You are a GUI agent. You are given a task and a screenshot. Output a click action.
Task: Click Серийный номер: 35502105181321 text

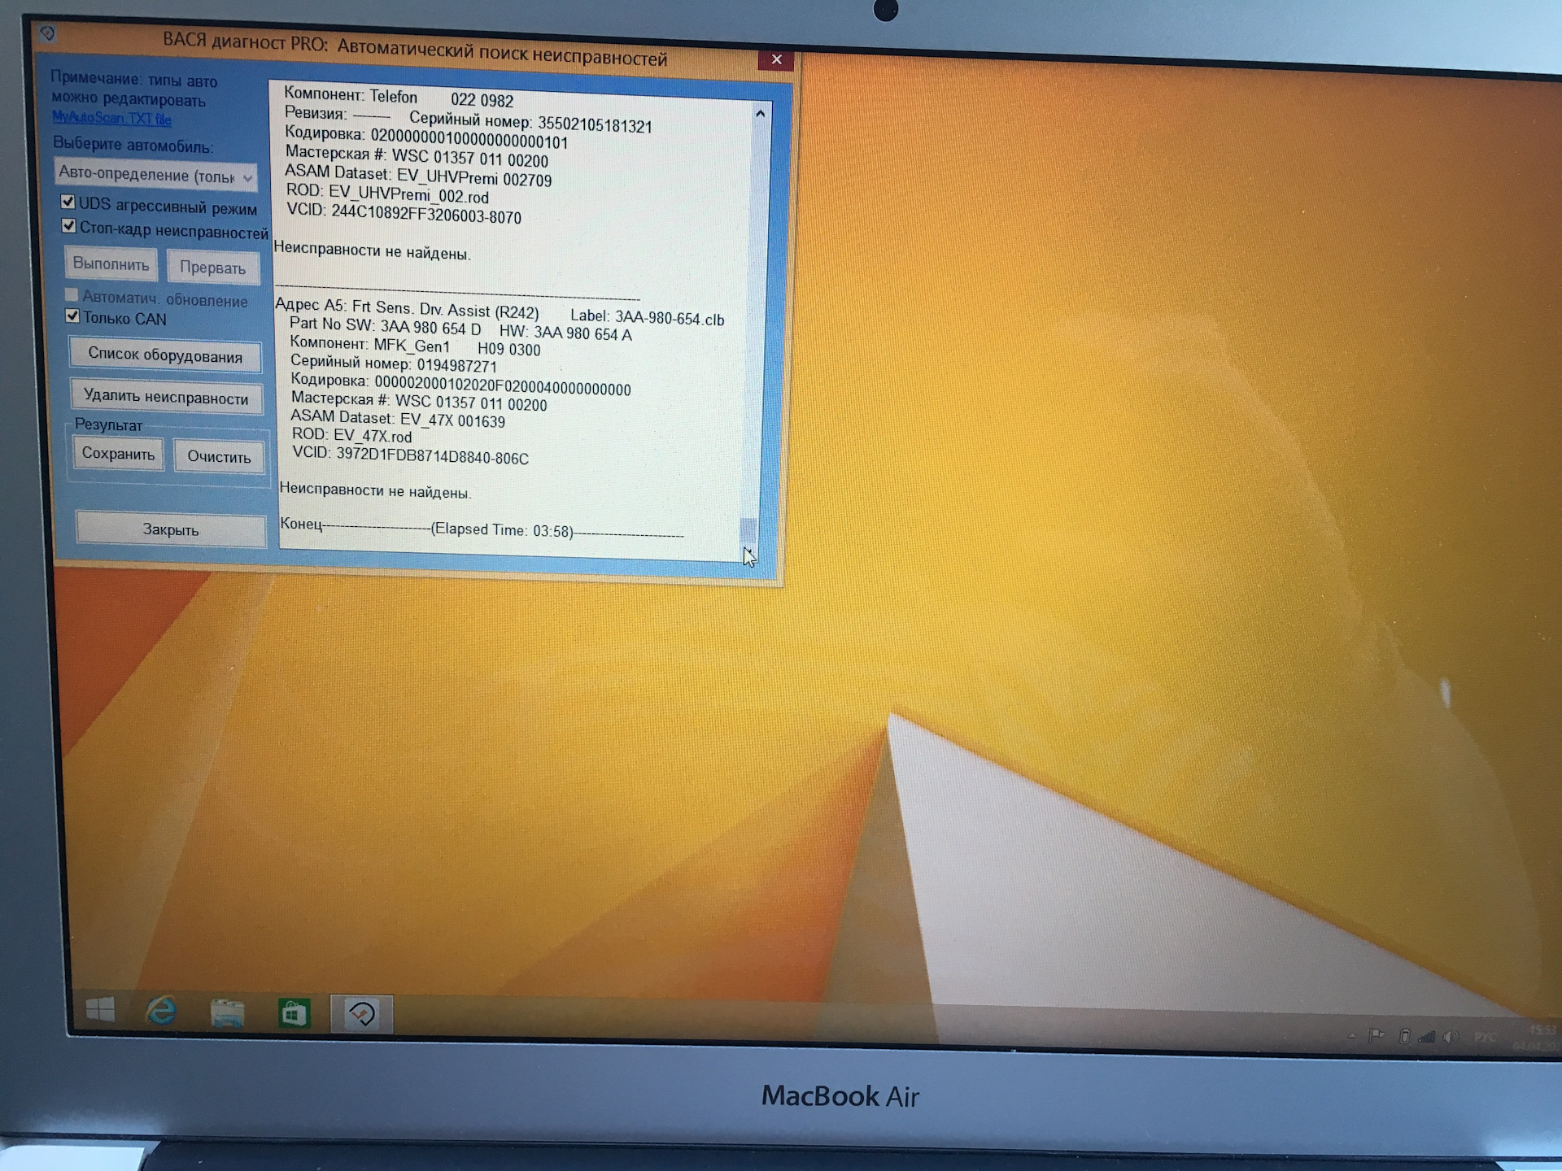point(530,123)
